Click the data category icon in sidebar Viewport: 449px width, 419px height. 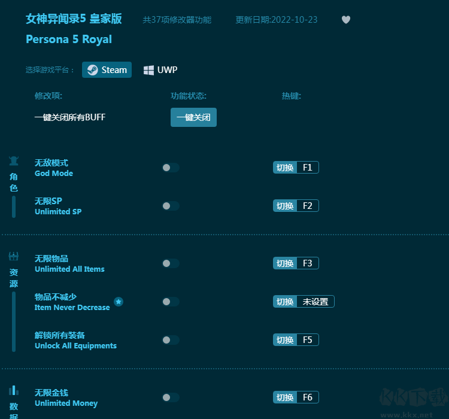click(14, 391)
